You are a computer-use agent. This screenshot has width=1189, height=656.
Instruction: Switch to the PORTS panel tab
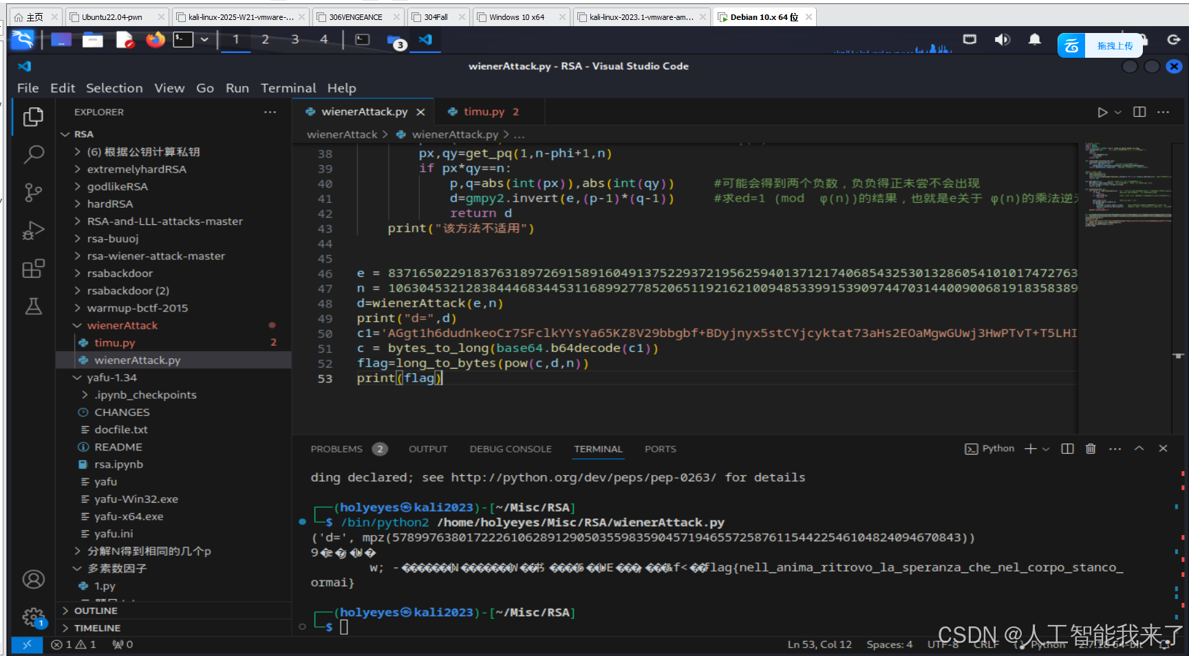coord(660,449)
